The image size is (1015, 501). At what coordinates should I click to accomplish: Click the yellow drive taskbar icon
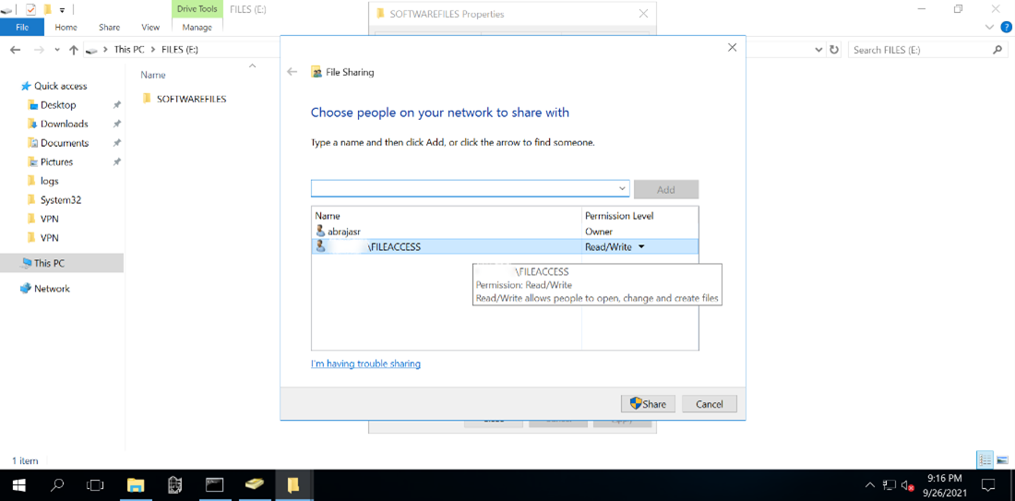254,484
